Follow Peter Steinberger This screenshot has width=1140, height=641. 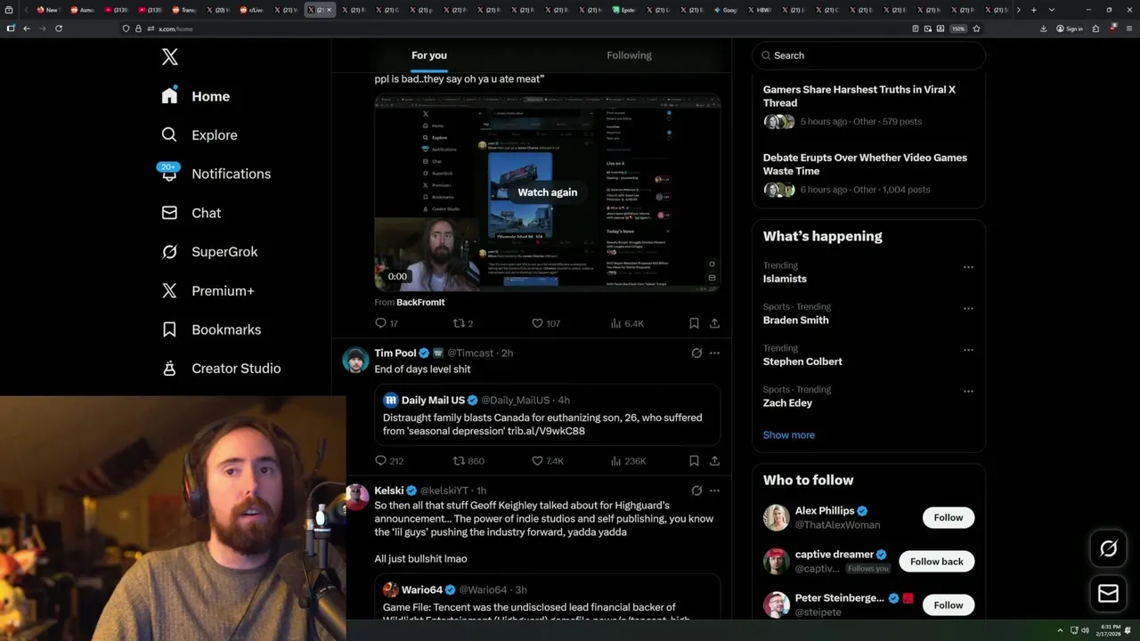(948, 605)
